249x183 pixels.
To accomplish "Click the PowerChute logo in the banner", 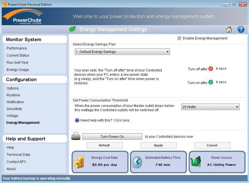I will tap(23, 17).
